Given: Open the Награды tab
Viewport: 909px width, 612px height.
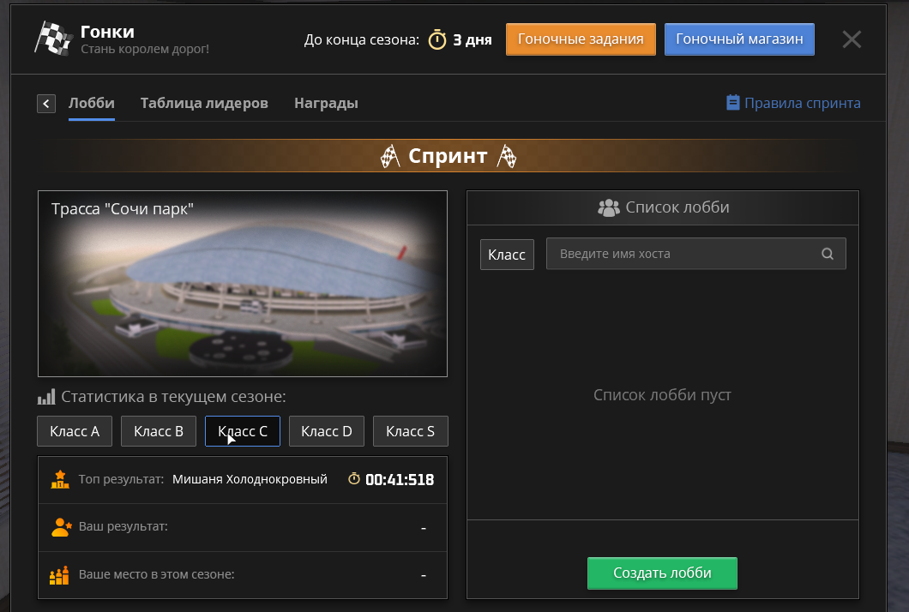Looking at the screenshot, I should [326, 104].
